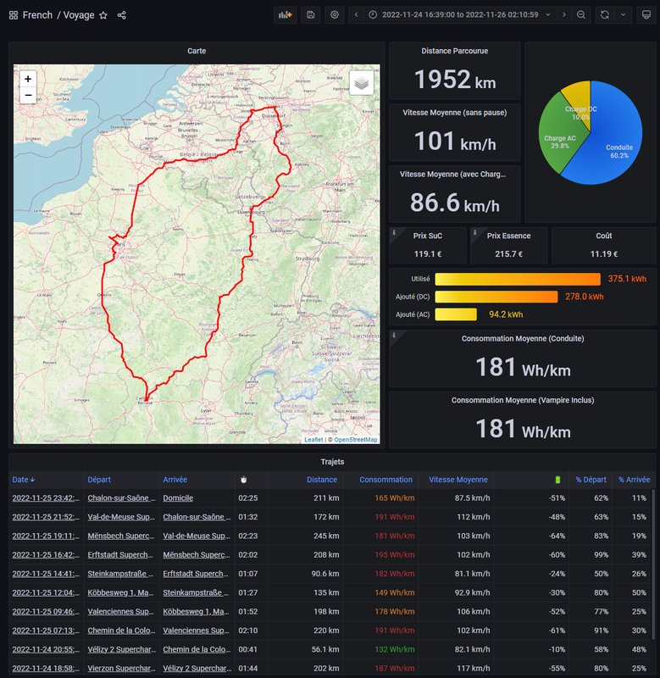Shift time range backward arrow
This screenshot has width=660, height=678.
356,14
